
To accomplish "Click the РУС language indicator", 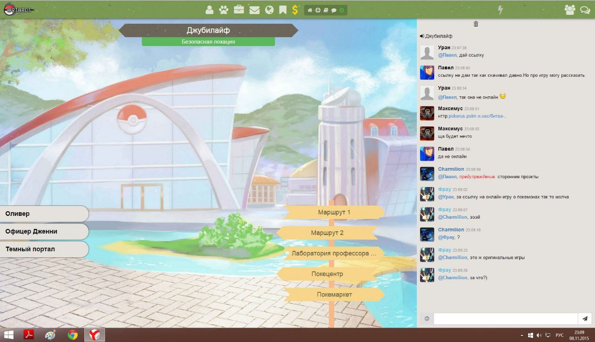I will click(x=560, y=335).
